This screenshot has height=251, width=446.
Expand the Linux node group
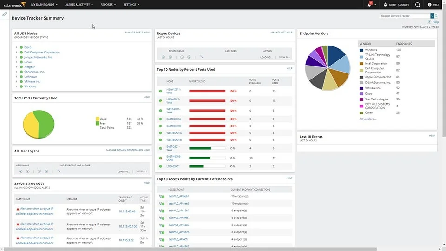(16, 62)
